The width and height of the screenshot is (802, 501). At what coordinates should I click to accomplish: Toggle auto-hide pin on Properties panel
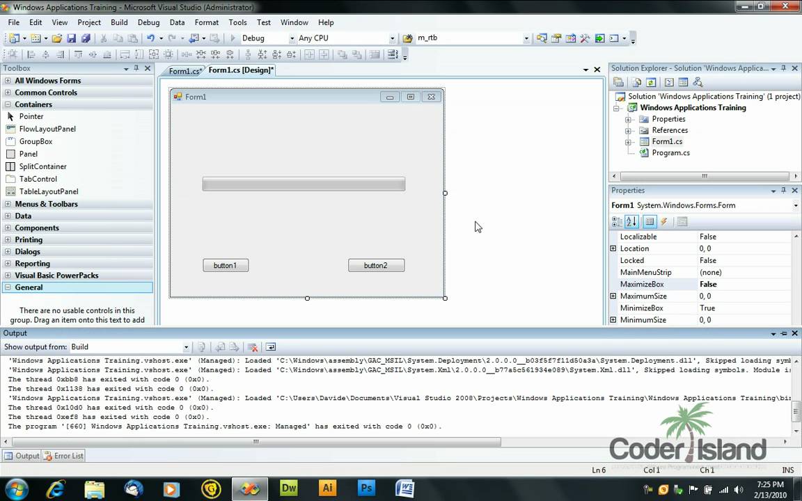click(x=784, y=190)
